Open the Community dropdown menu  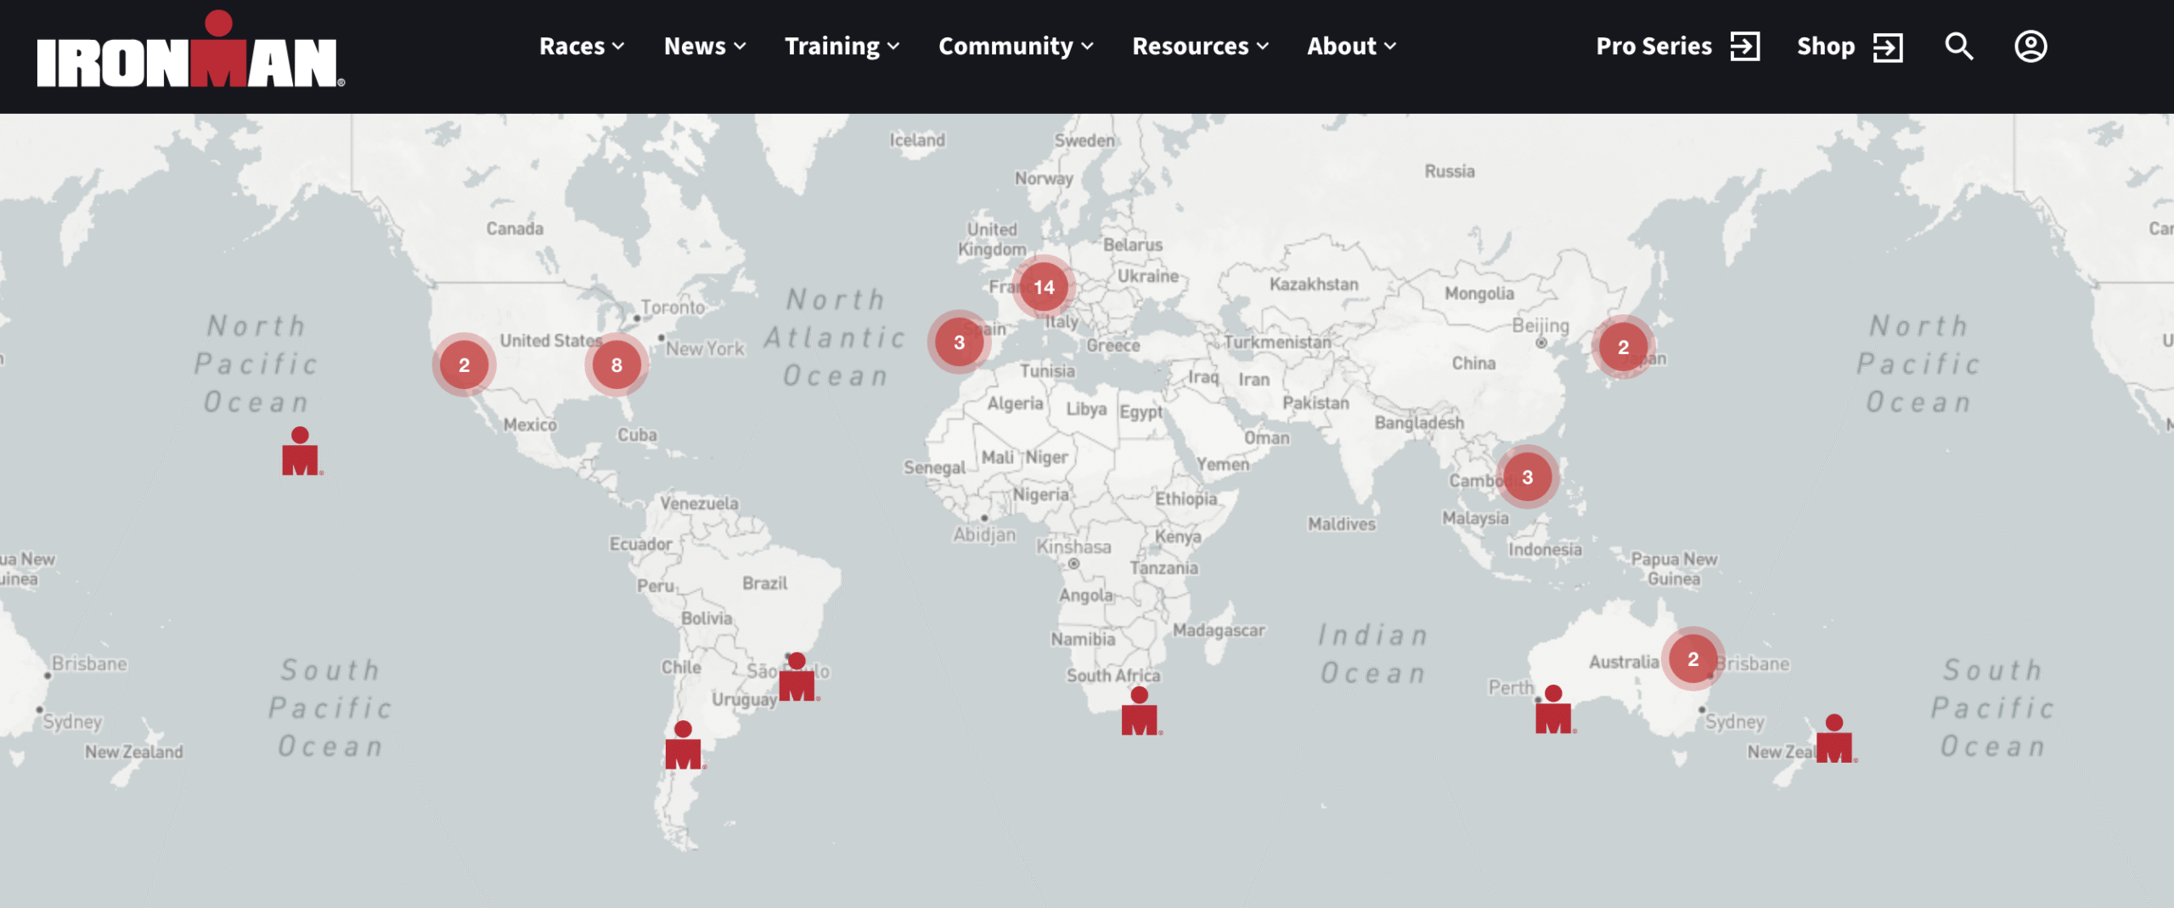(1015, 47)
